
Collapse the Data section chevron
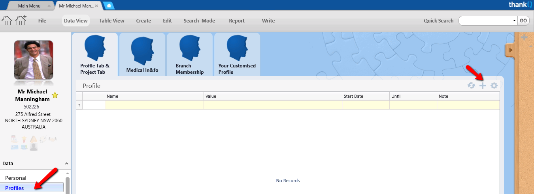click(x=66, y=164)
